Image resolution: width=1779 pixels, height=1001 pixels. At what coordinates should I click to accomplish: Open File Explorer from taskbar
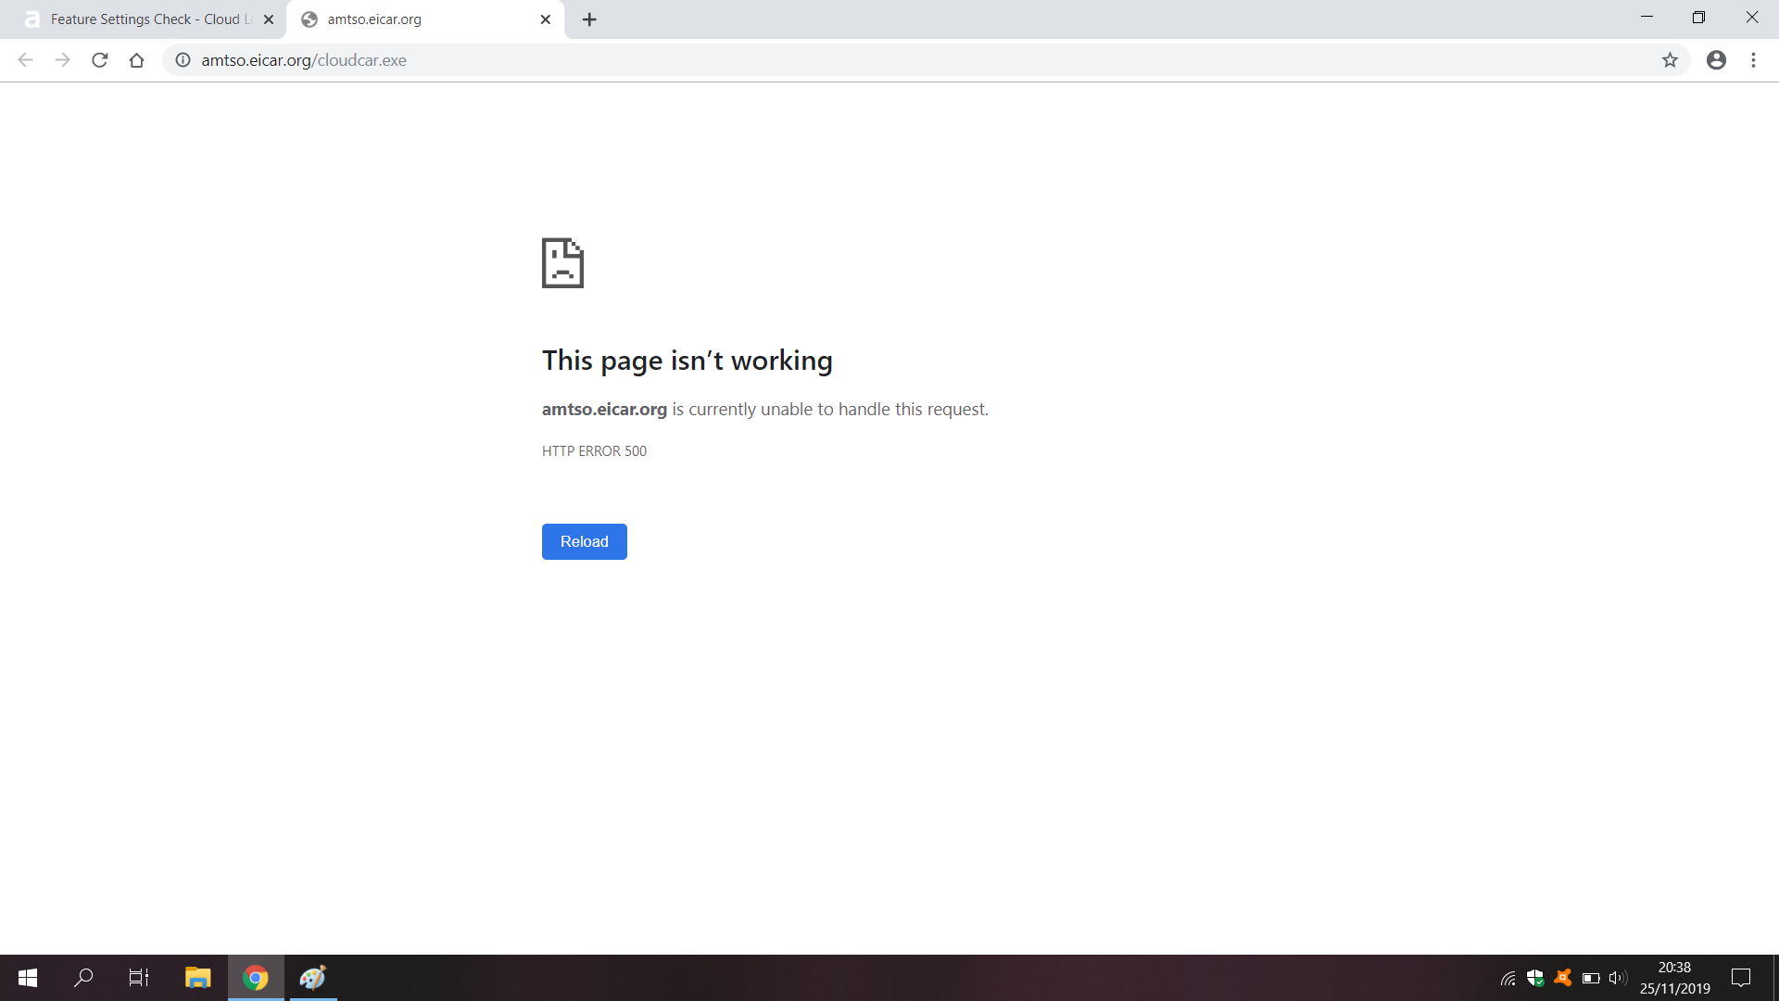(197, 978)
